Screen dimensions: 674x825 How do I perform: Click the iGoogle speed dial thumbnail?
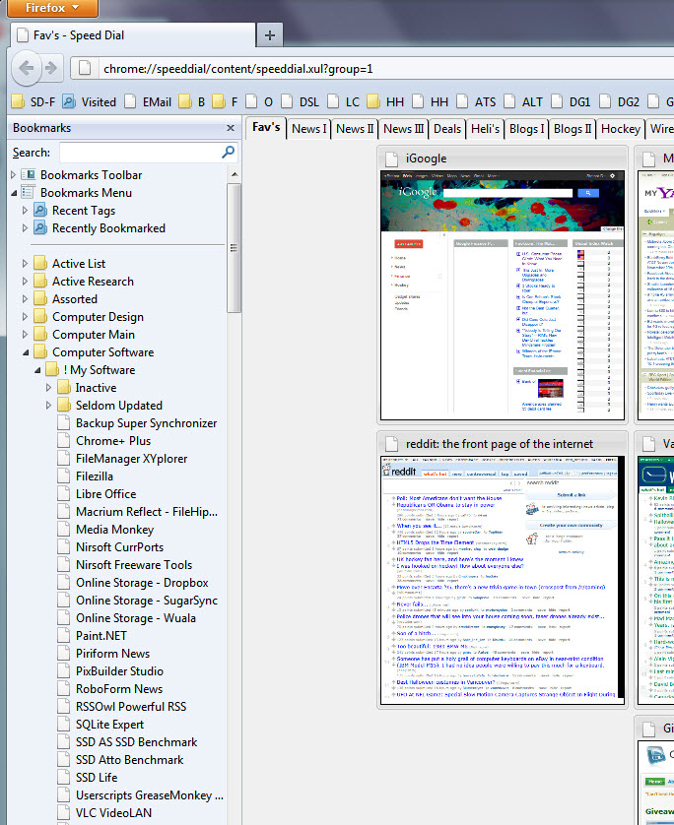503,296
